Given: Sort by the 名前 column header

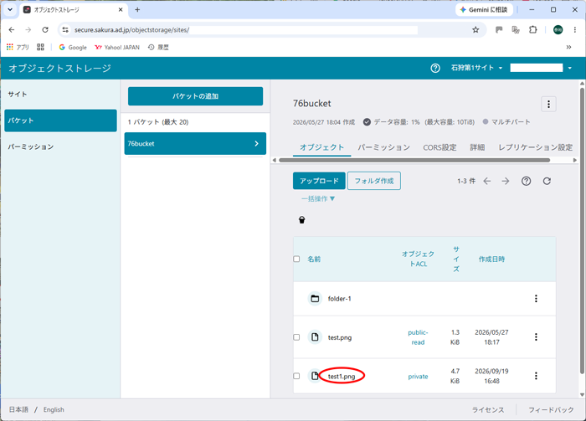Looking at the screenshot, I should [314, 259].
